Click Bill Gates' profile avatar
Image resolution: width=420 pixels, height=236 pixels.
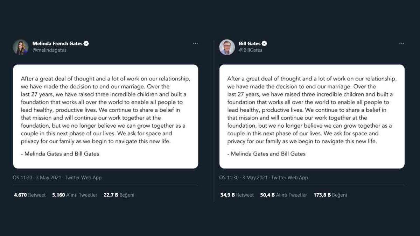click(227, 47)
